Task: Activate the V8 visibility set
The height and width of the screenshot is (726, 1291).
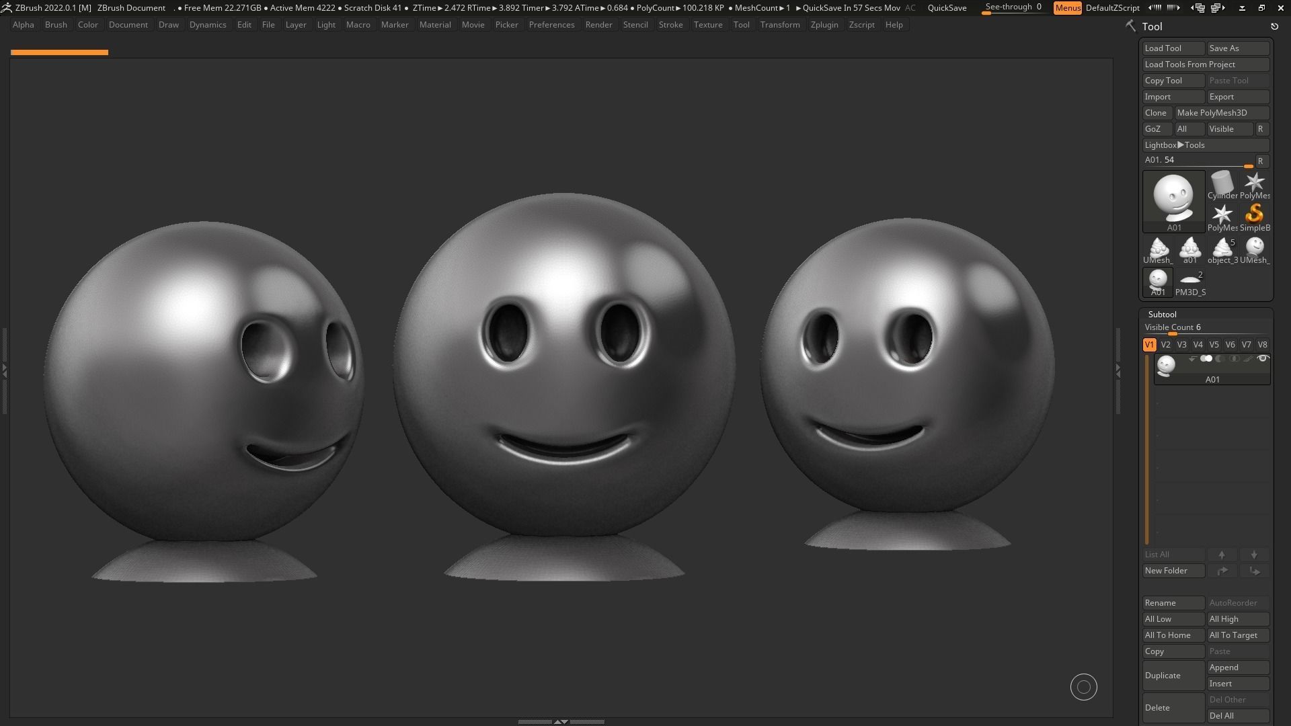Action: 1262,345
